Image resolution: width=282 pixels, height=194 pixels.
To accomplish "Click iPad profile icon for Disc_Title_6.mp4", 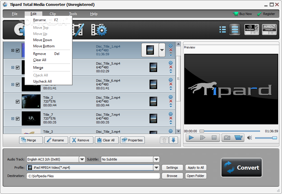I will point(153,84).
